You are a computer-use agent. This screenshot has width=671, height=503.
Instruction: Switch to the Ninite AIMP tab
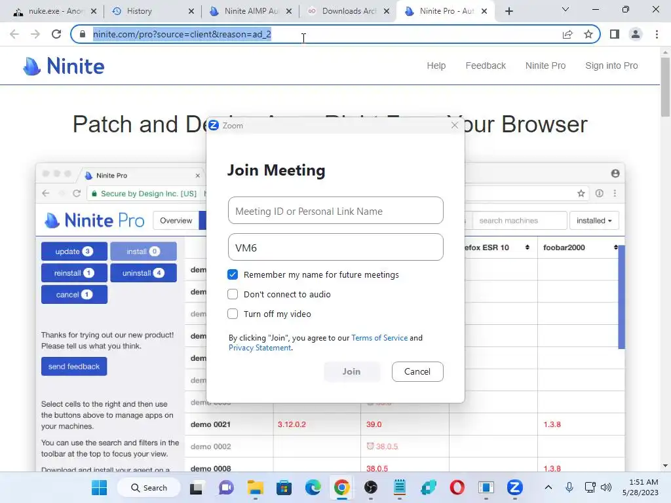coord(250,11)
